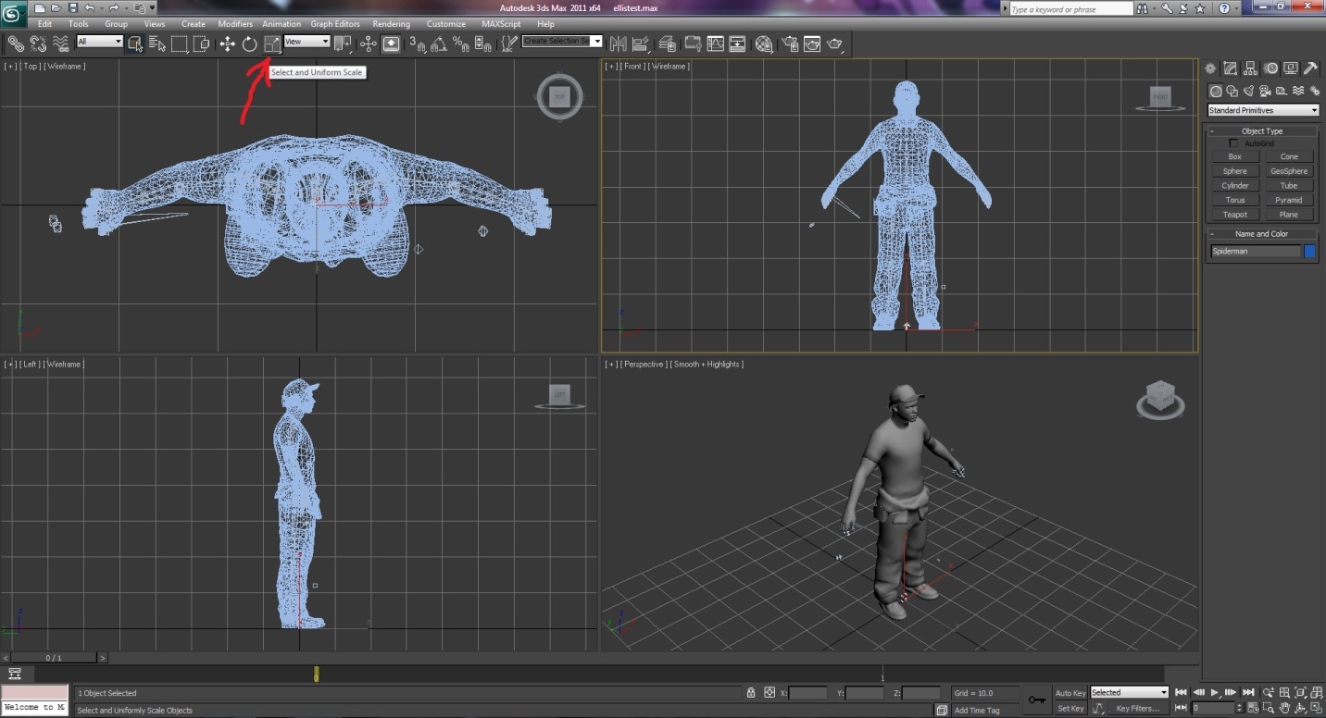Enable the AutoGrid checkbox
Image resolution: width=1326 pixels, height=718 pixels.
pos(1233,143)
